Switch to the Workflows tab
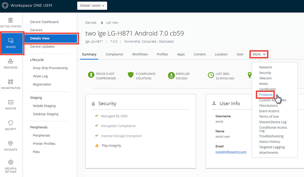304x177 pixels. [140, 54]
